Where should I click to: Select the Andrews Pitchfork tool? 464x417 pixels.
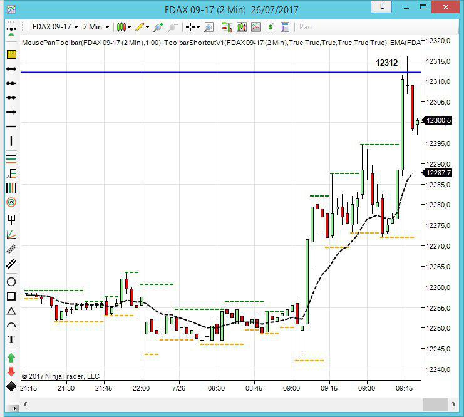(x=11, y=220)
